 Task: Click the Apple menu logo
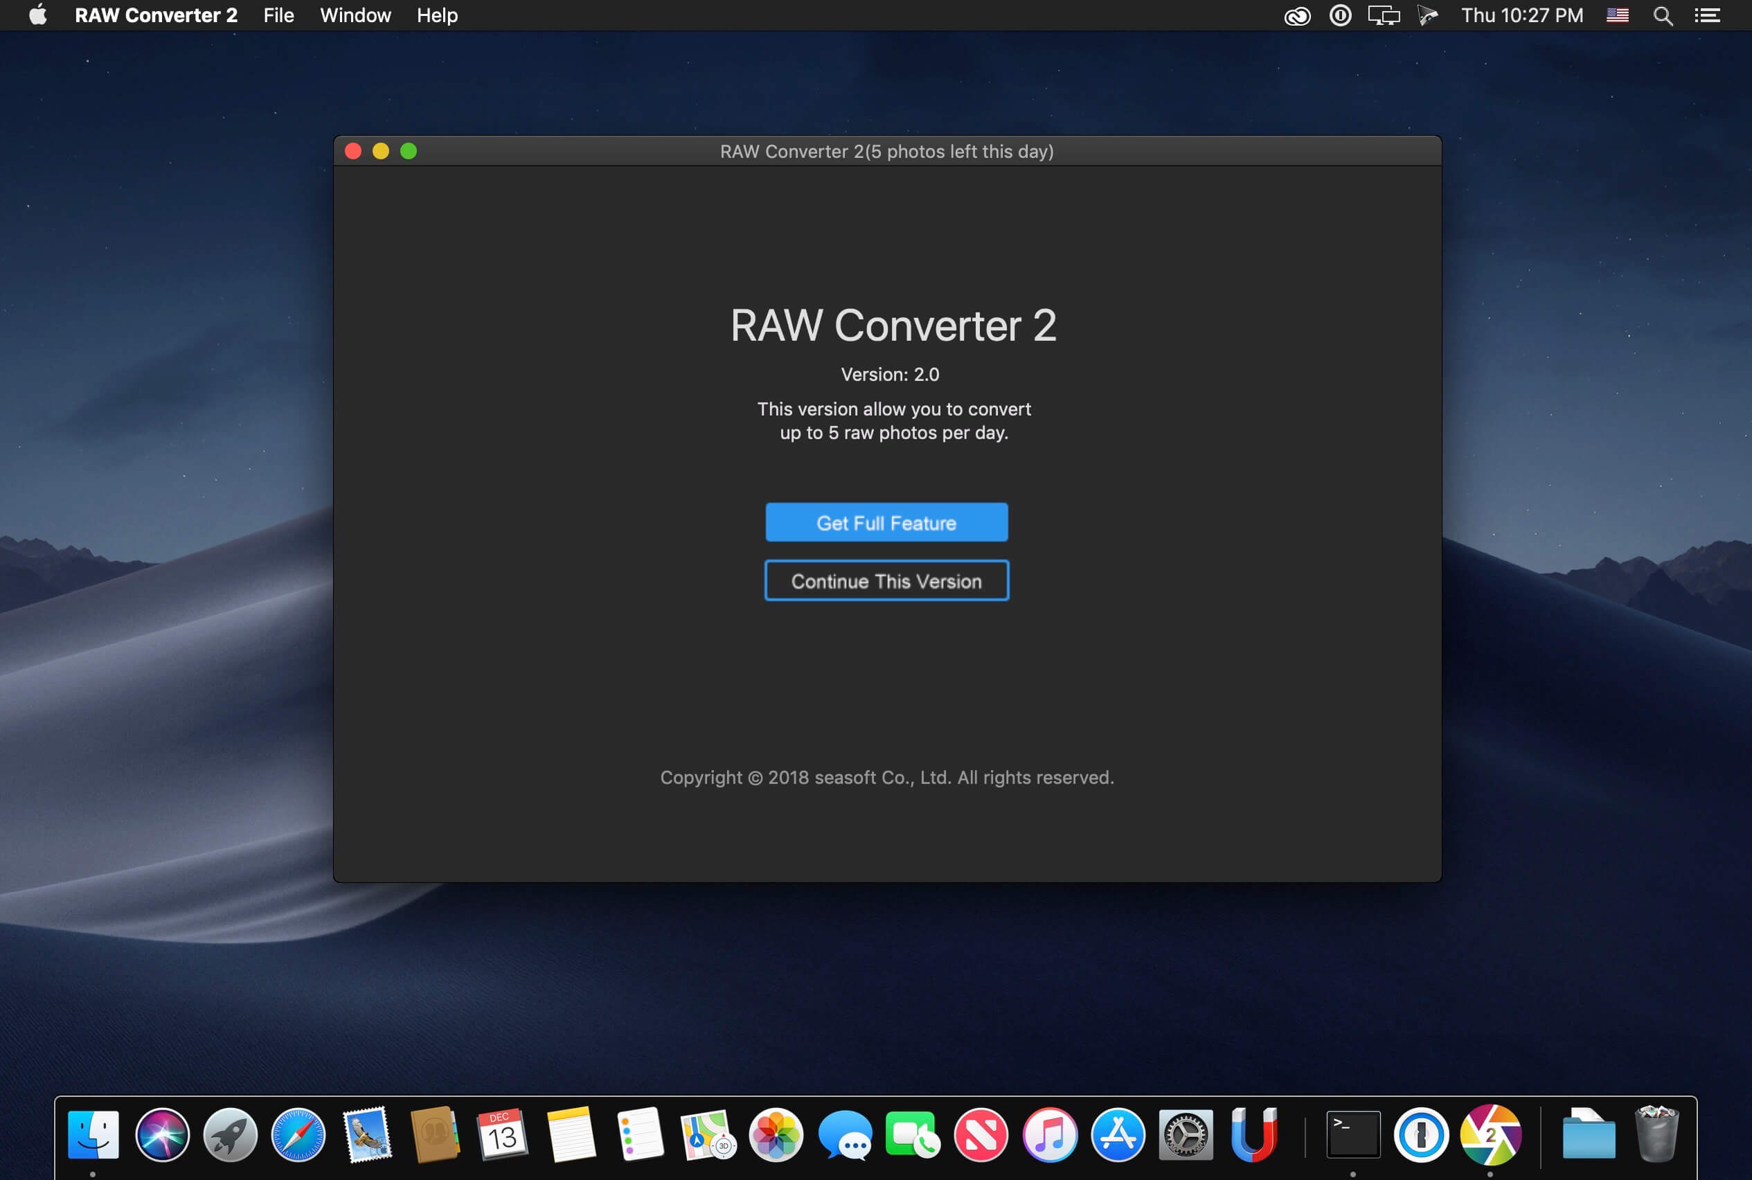tap(37, 15)
